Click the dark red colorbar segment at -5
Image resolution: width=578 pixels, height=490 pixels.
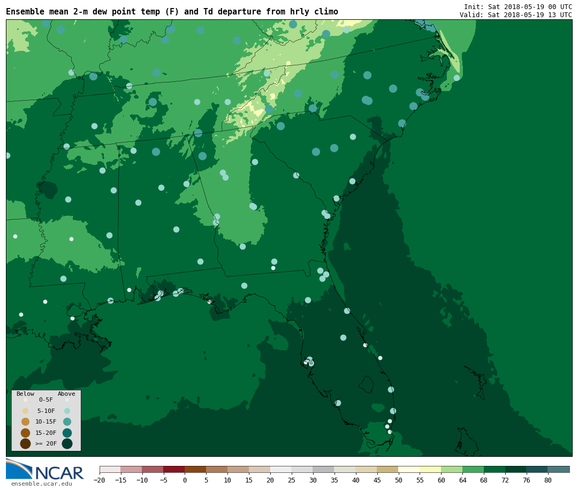(x=174, y=469)
